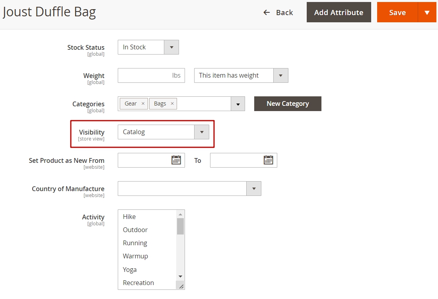Open the Stock Status dropdown
438x299 pixels.
(148, 47)
